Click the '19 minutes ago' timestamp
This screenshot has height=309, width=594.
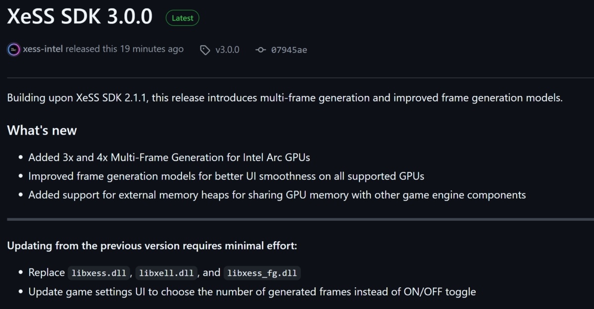[151, 50]
